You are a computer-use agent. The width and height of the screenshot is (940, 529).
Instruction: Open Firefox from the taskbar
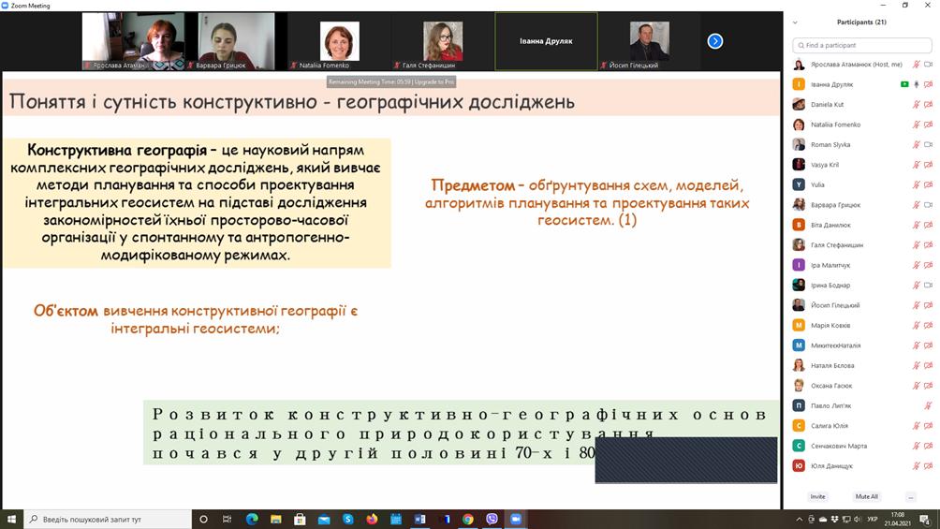(x=372, y=519)
